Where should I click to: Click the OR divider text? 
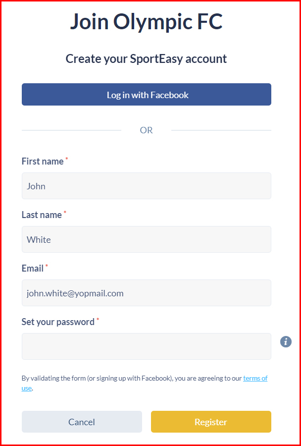(x=147, y=130)
